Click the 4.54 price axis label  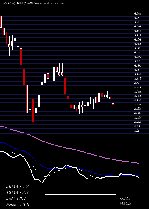(138, 39)
